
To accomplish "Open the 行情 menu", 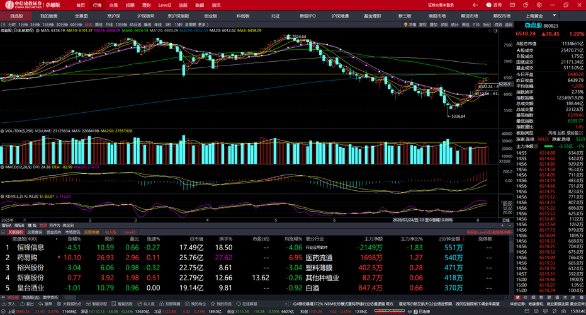I will tap(97, 5).
